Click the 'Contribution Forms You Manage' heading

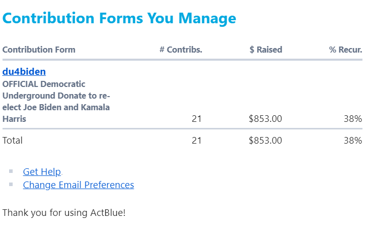[119, 19]
